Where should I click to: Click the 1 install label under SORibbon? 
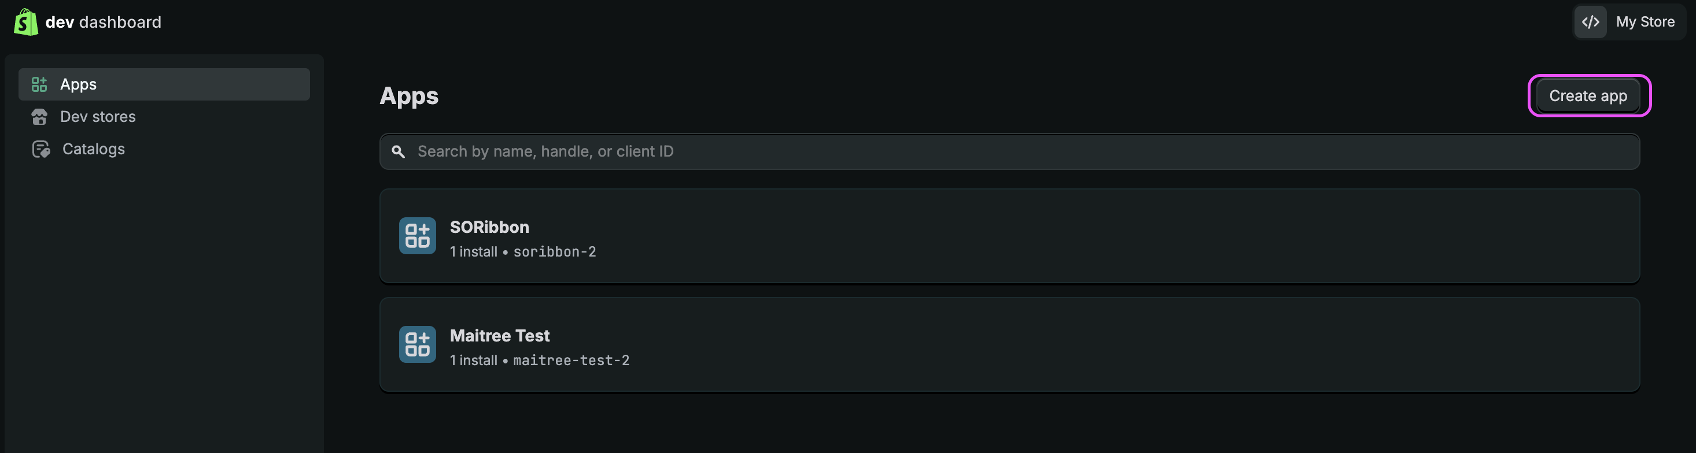point(473,252)
